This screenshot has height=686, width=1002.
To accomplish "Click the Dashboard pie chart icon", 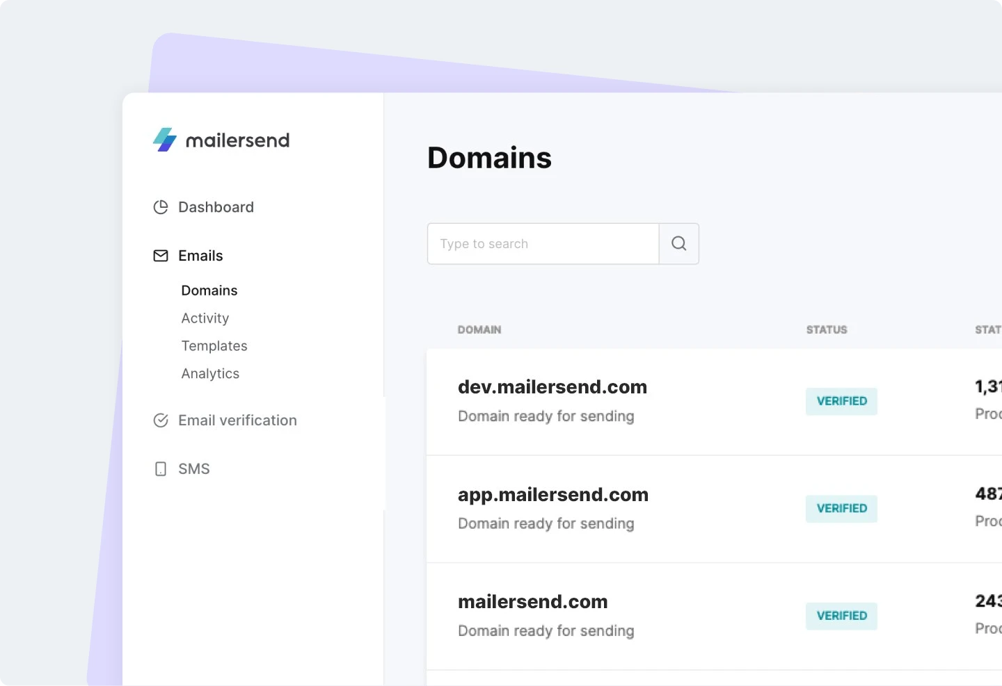I will [161, 207].
